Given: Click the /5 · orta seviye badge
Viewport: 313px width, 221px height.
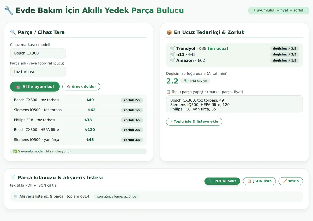Looking at the screenshot, I should [195, 81].
